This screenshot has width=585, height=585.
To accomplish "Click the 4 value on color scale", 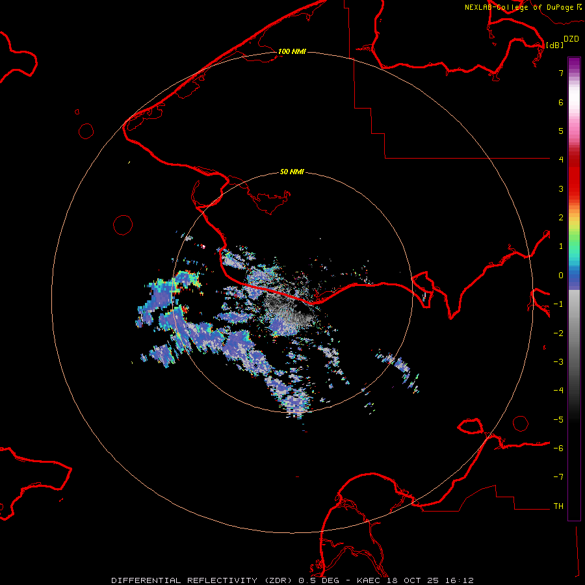I will pos(561,160).
